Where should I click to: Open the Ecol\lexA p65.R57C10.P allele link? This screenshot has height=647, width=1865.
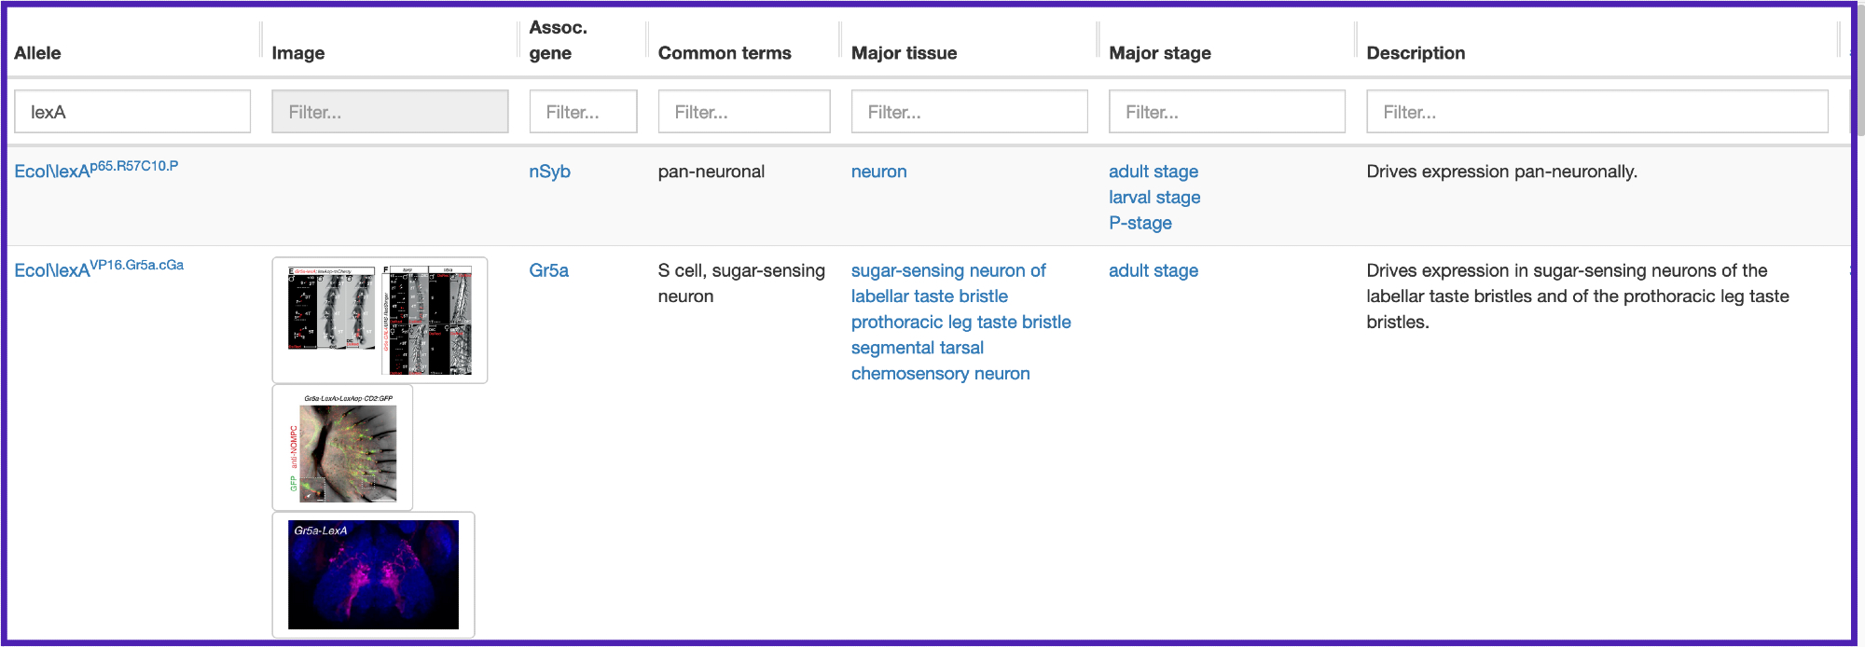[96, 171]
